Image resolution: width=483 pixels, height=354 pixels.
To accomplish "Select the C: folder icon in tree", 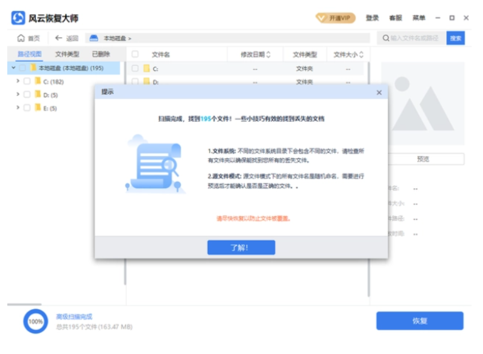I will (x=38, y=81).
